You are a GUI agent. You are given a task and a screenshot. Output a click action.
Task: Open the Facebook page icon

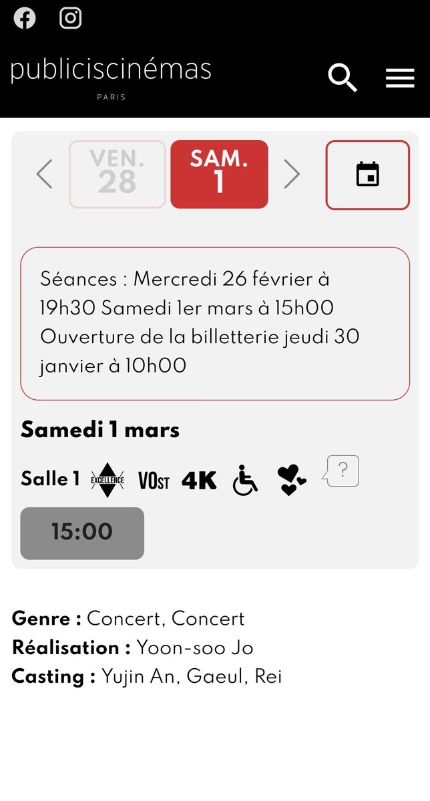click(25, 18)
